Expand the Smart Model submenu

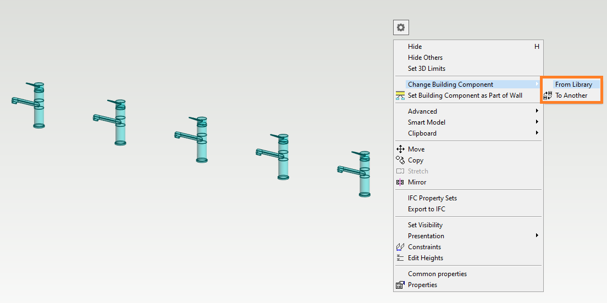point(537,122)
